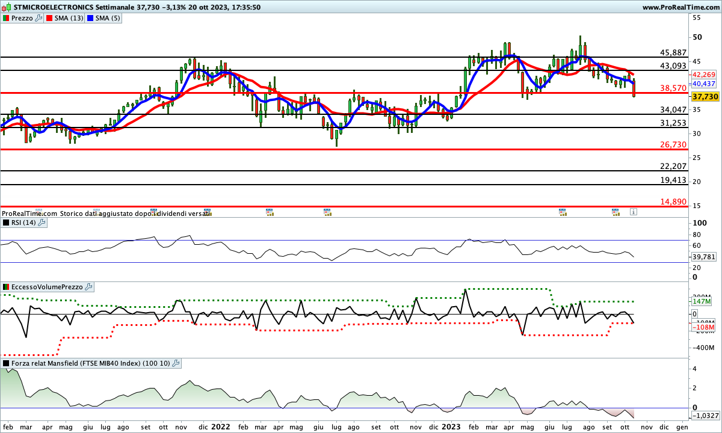Click the -400M axis value in volume panel

click(x=703, y=348)
